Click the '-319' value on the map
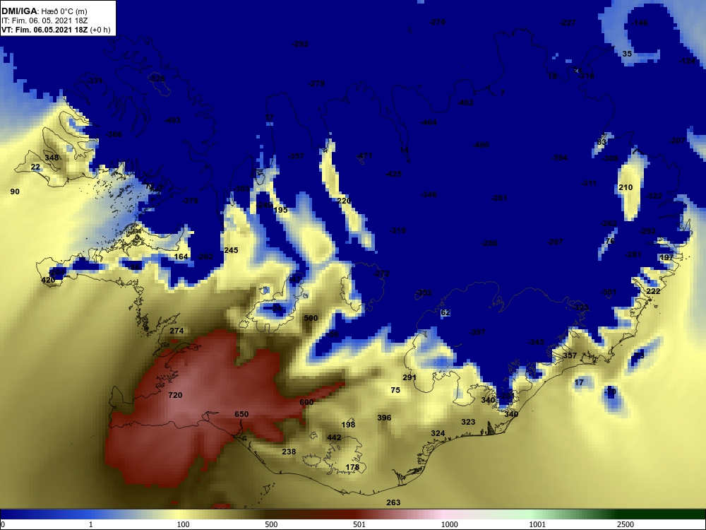Viewport: 706px width, 530px height. point(397,231)
